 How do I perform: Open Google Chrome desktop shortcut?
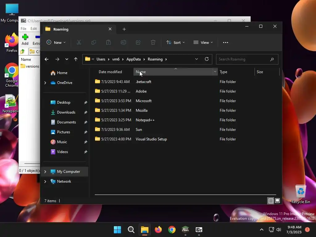[x=12, y=75]
